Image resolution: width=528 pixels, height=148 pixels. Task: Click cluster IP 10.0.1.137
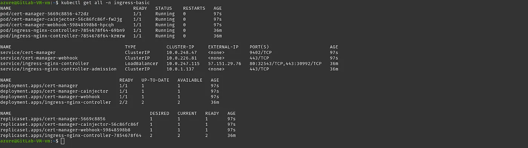coord(180,69)
